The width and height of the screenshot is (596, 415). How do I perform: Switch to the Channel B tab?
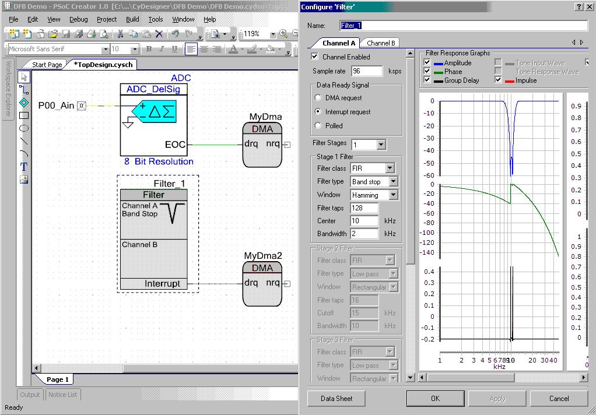[x=381, y=43]
